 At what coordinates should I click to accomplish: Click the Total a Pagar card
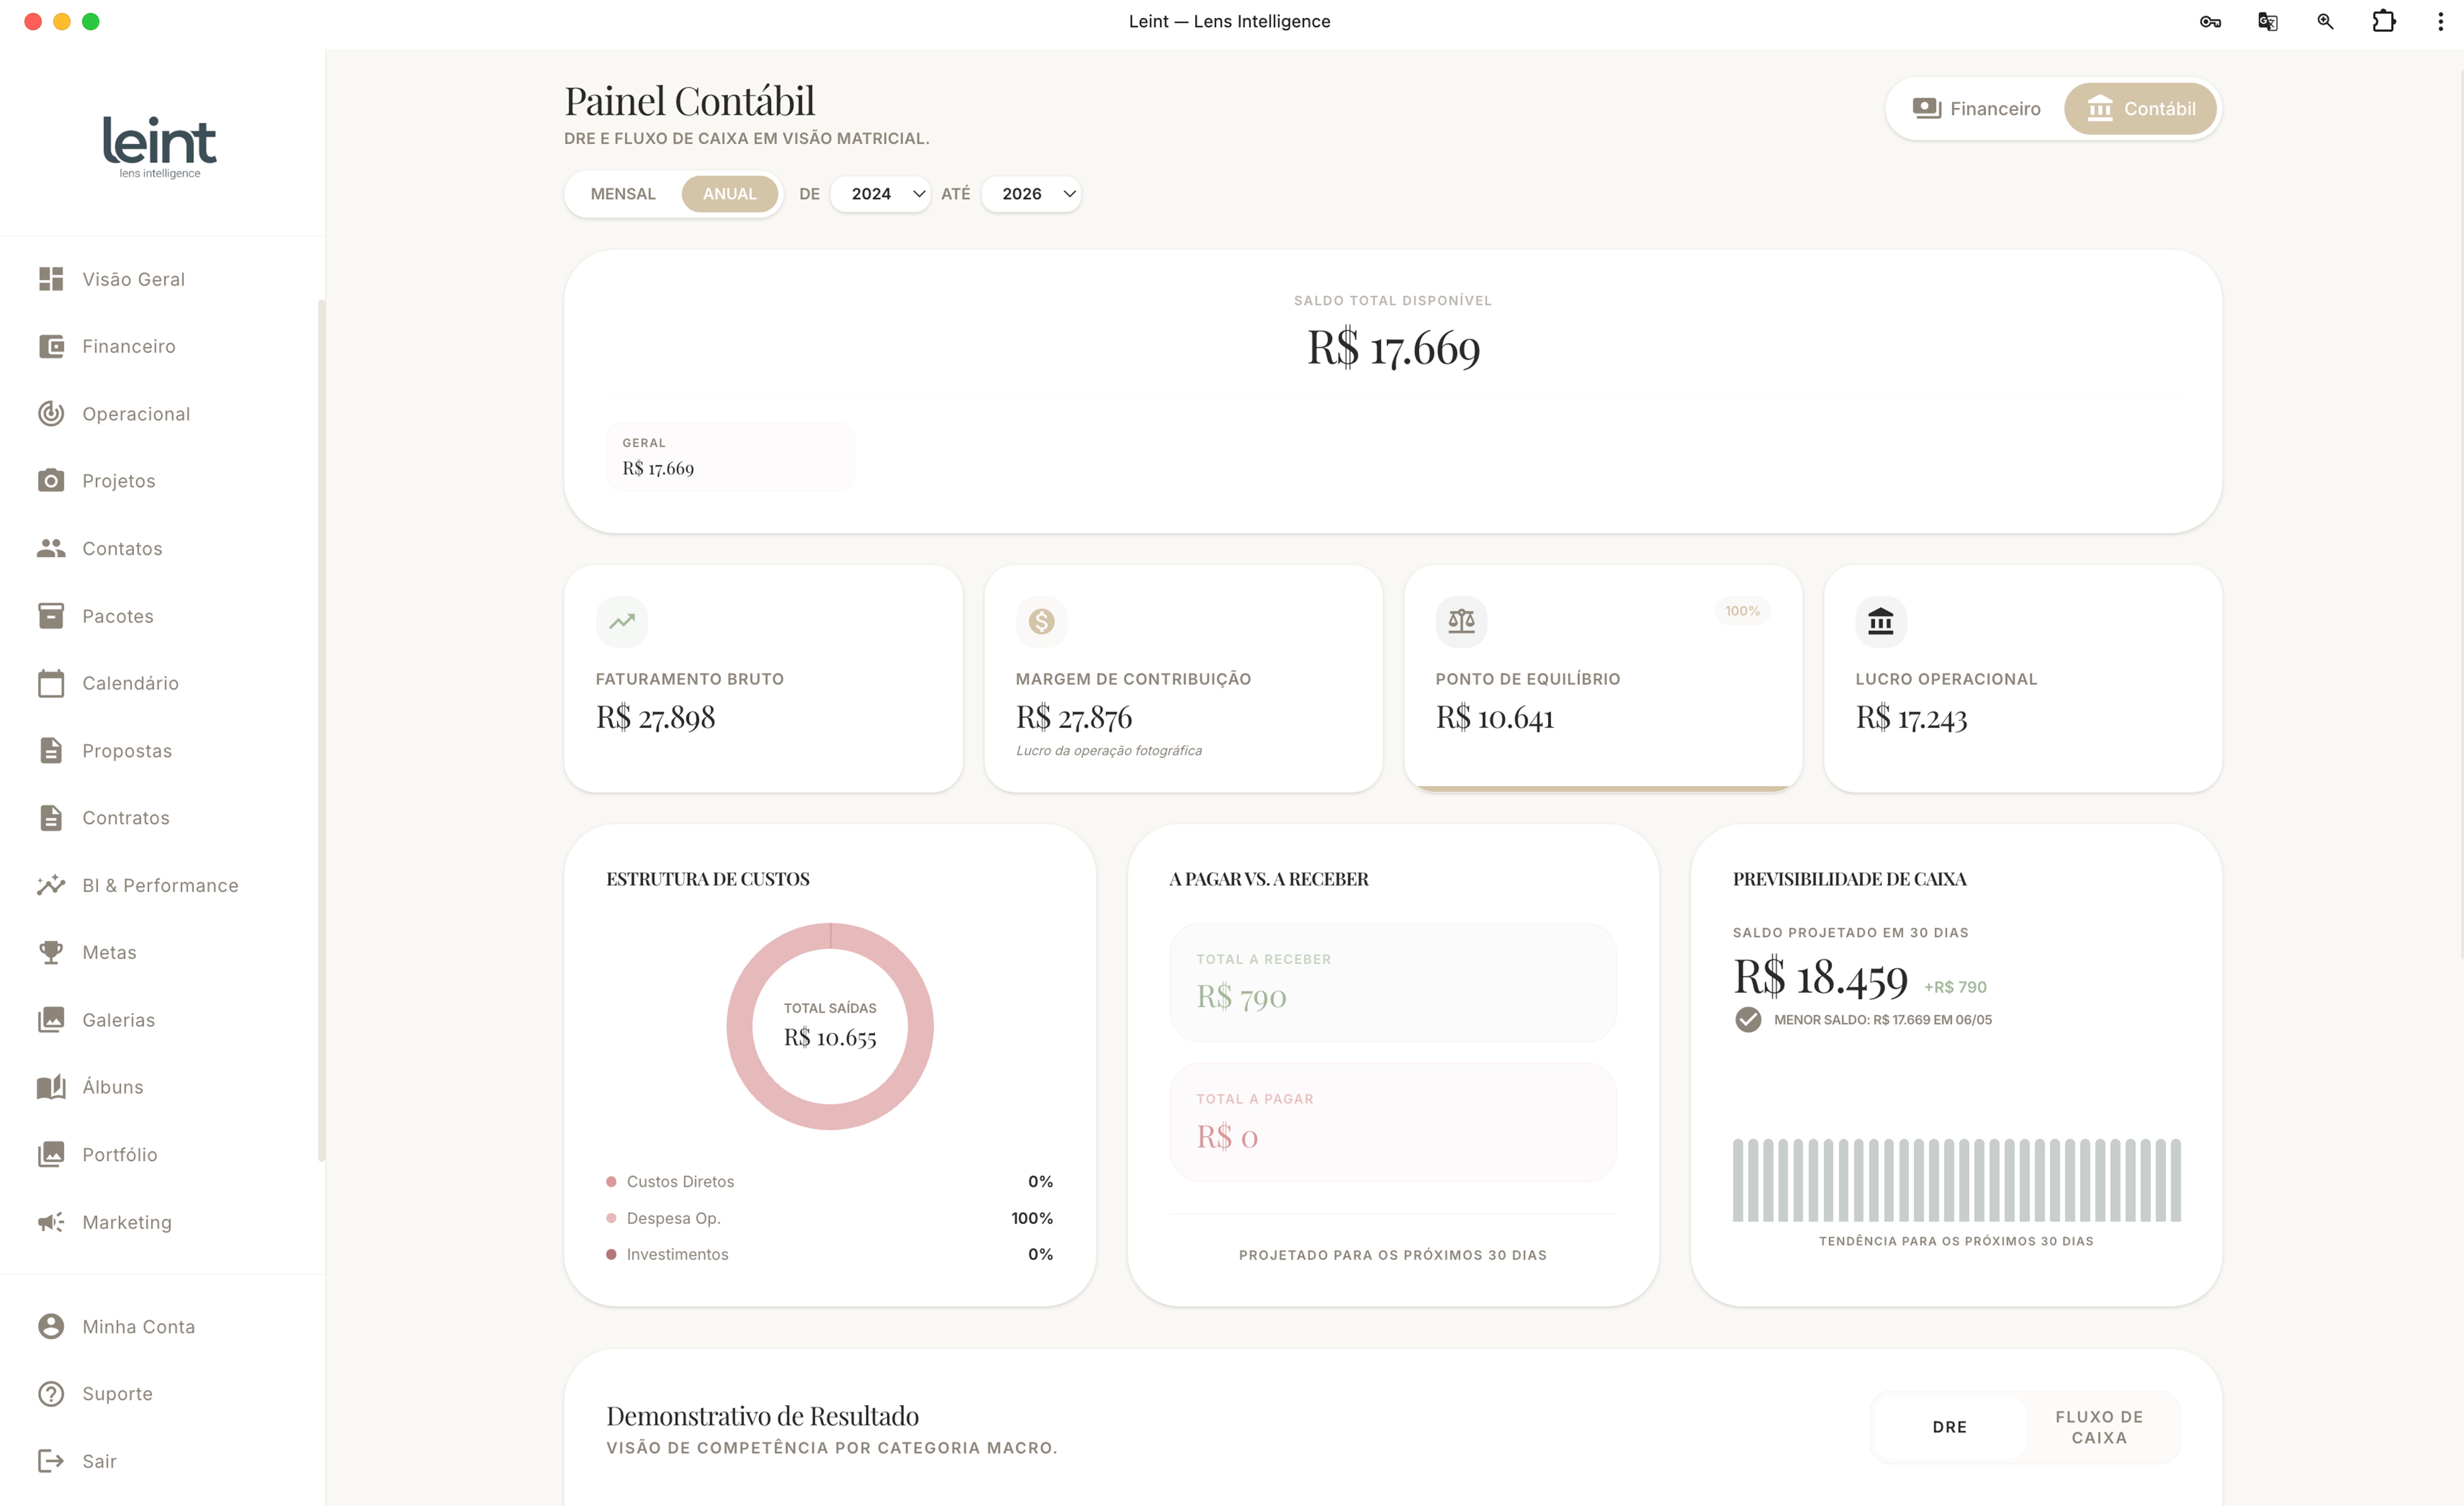tap(1392, 1122)
